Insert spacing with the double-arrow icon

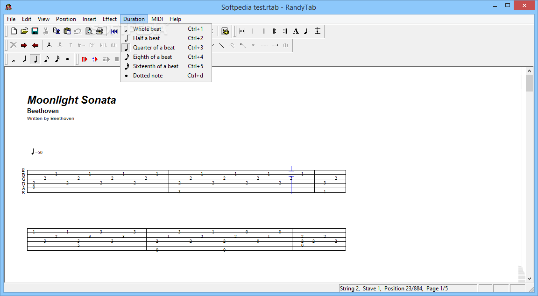pyautogui.click(x=242, y=31)
